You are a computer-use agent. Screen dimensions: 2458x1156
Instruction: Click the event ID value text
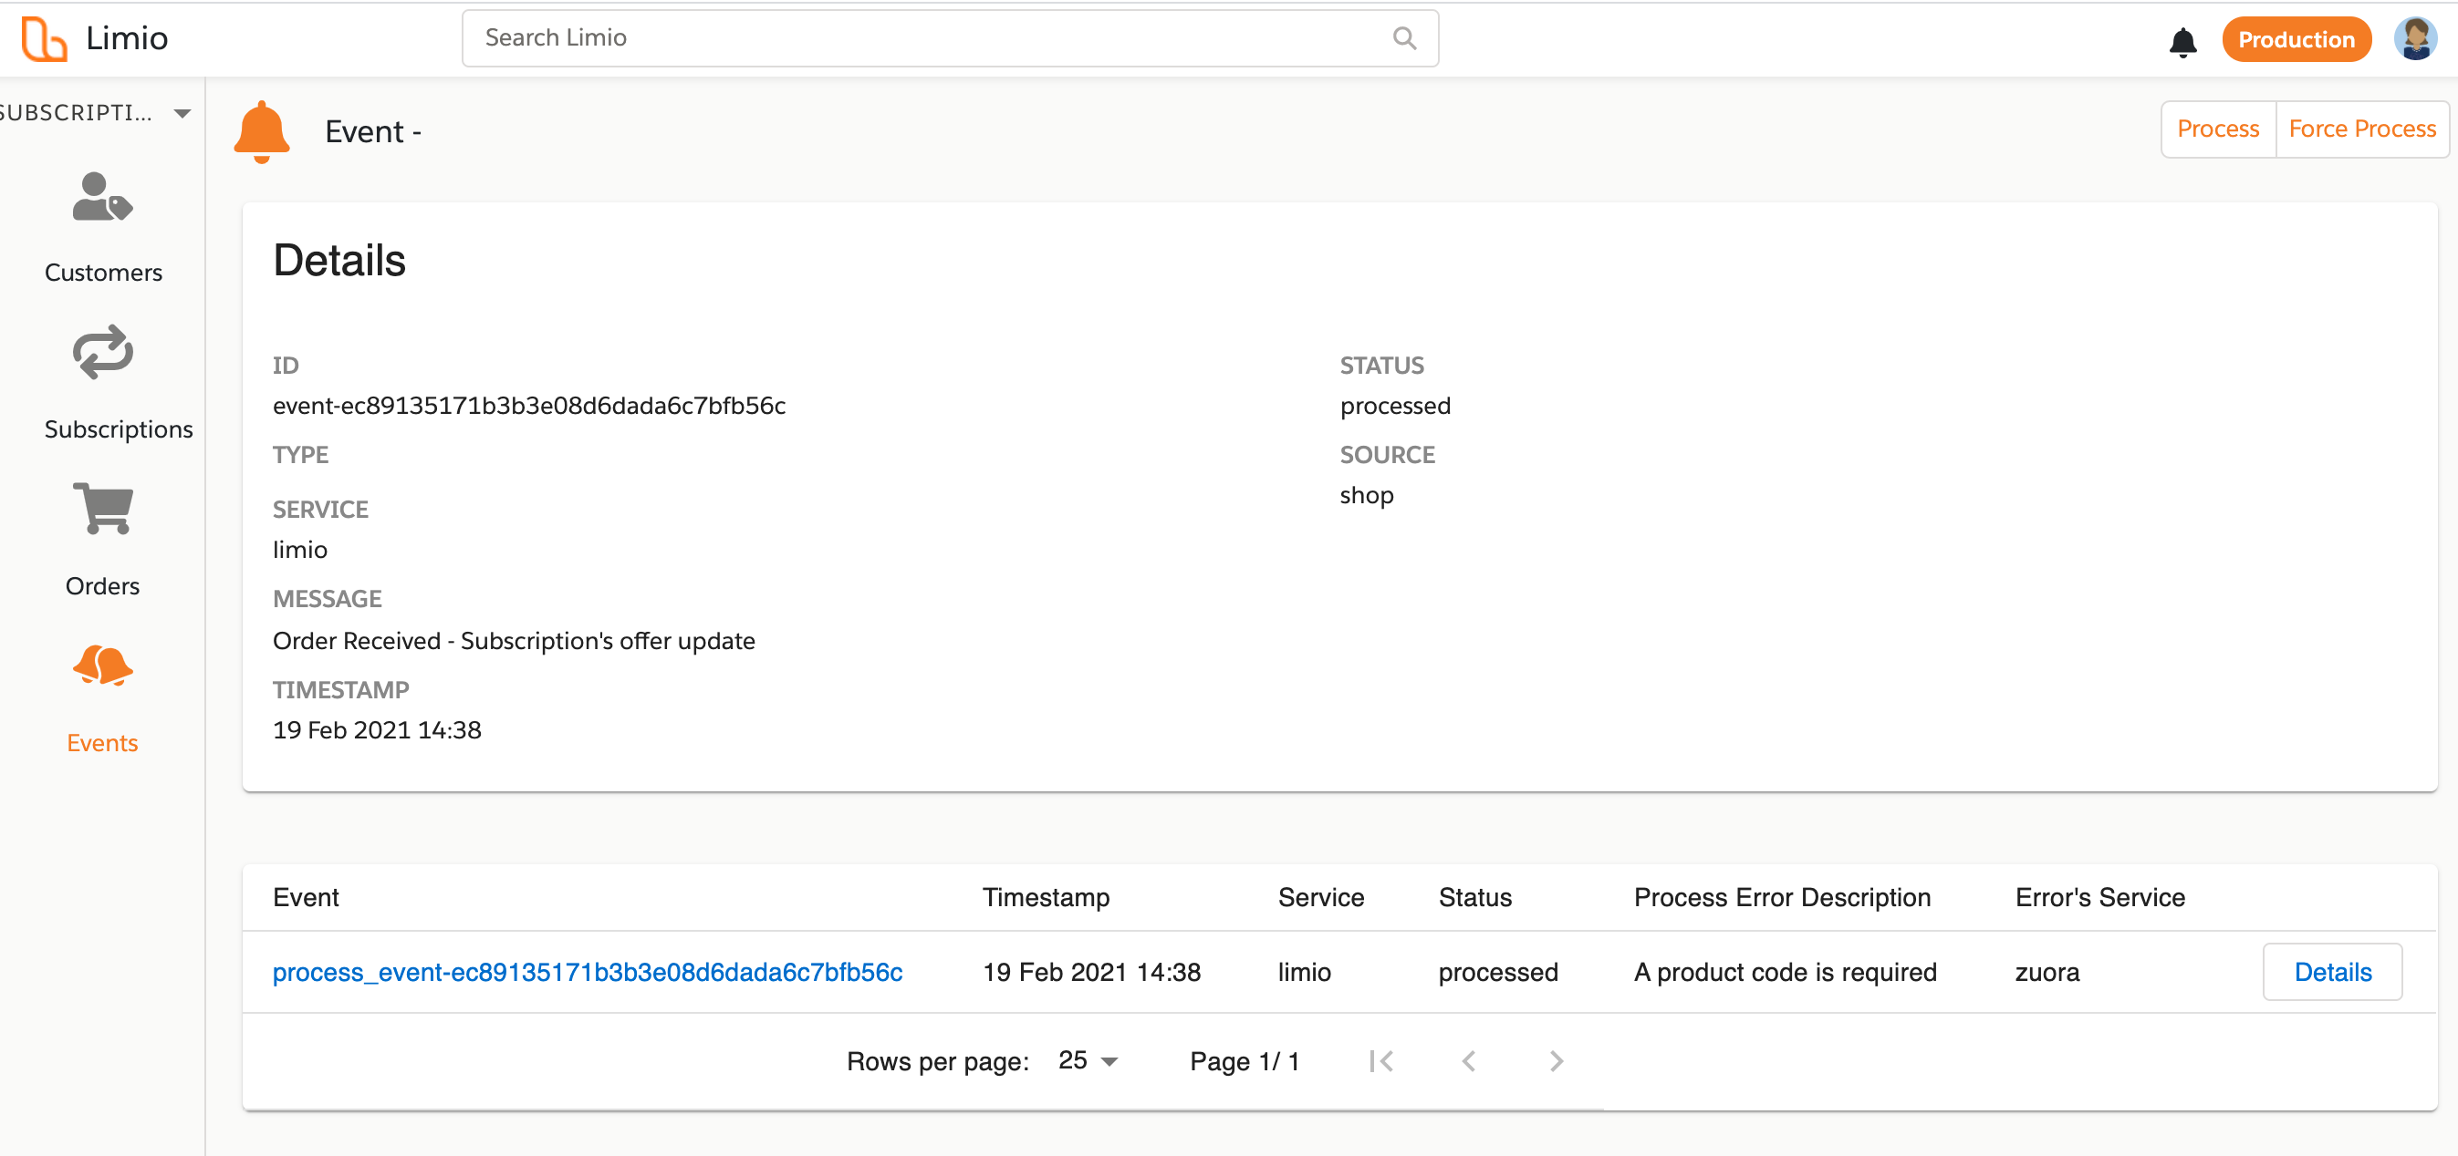coord(529,406)
